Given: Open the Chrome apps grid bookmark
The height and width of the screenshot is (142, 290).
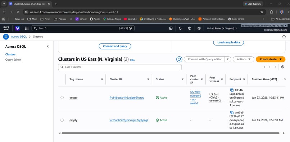Looking at the screenshot, I should [x=4, y=19].
